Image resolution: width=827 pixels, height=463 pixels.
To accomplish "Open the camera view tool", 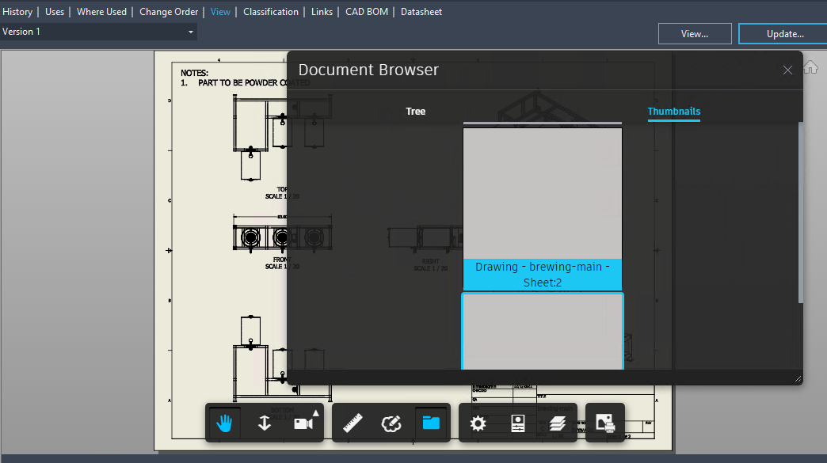I will 309,422.
